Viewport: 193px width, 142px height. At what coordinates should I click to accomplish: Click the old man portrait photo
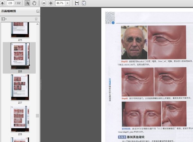[134, 43]
